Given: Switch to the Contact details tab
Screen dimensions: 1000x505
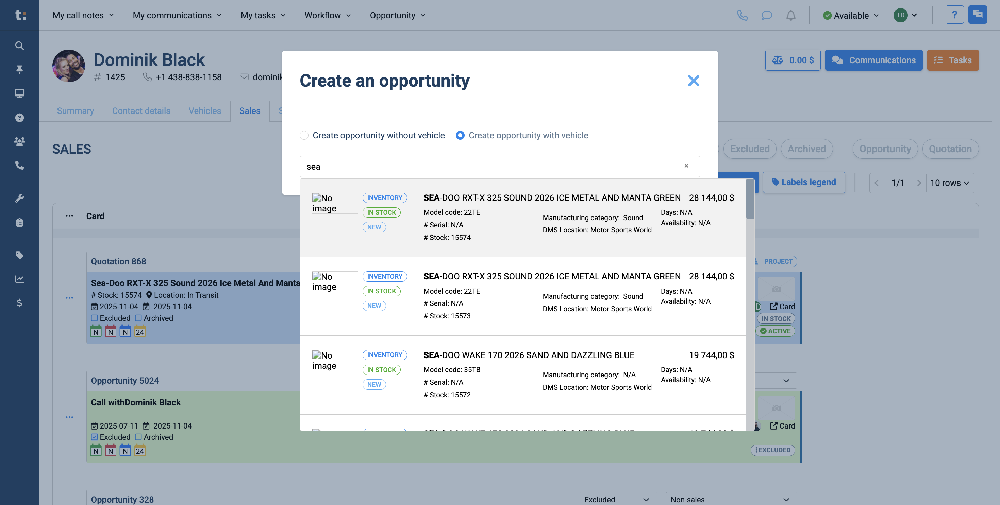Looking at the screenshot, I should (141, 111).
